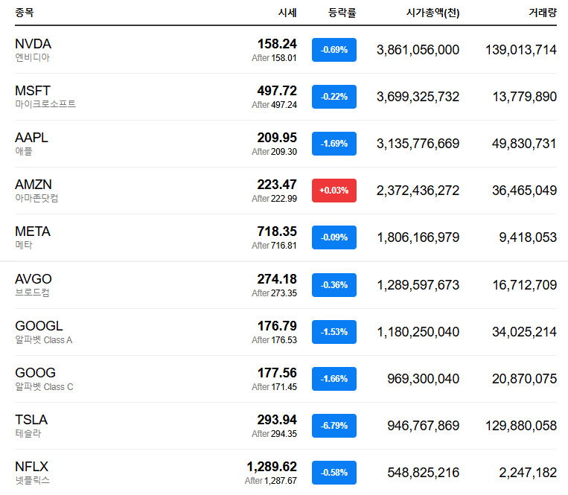This screenshot has height=495, width=568.
Task: Click GOOG market cap 969,300,040
Action: coord(424,379)
